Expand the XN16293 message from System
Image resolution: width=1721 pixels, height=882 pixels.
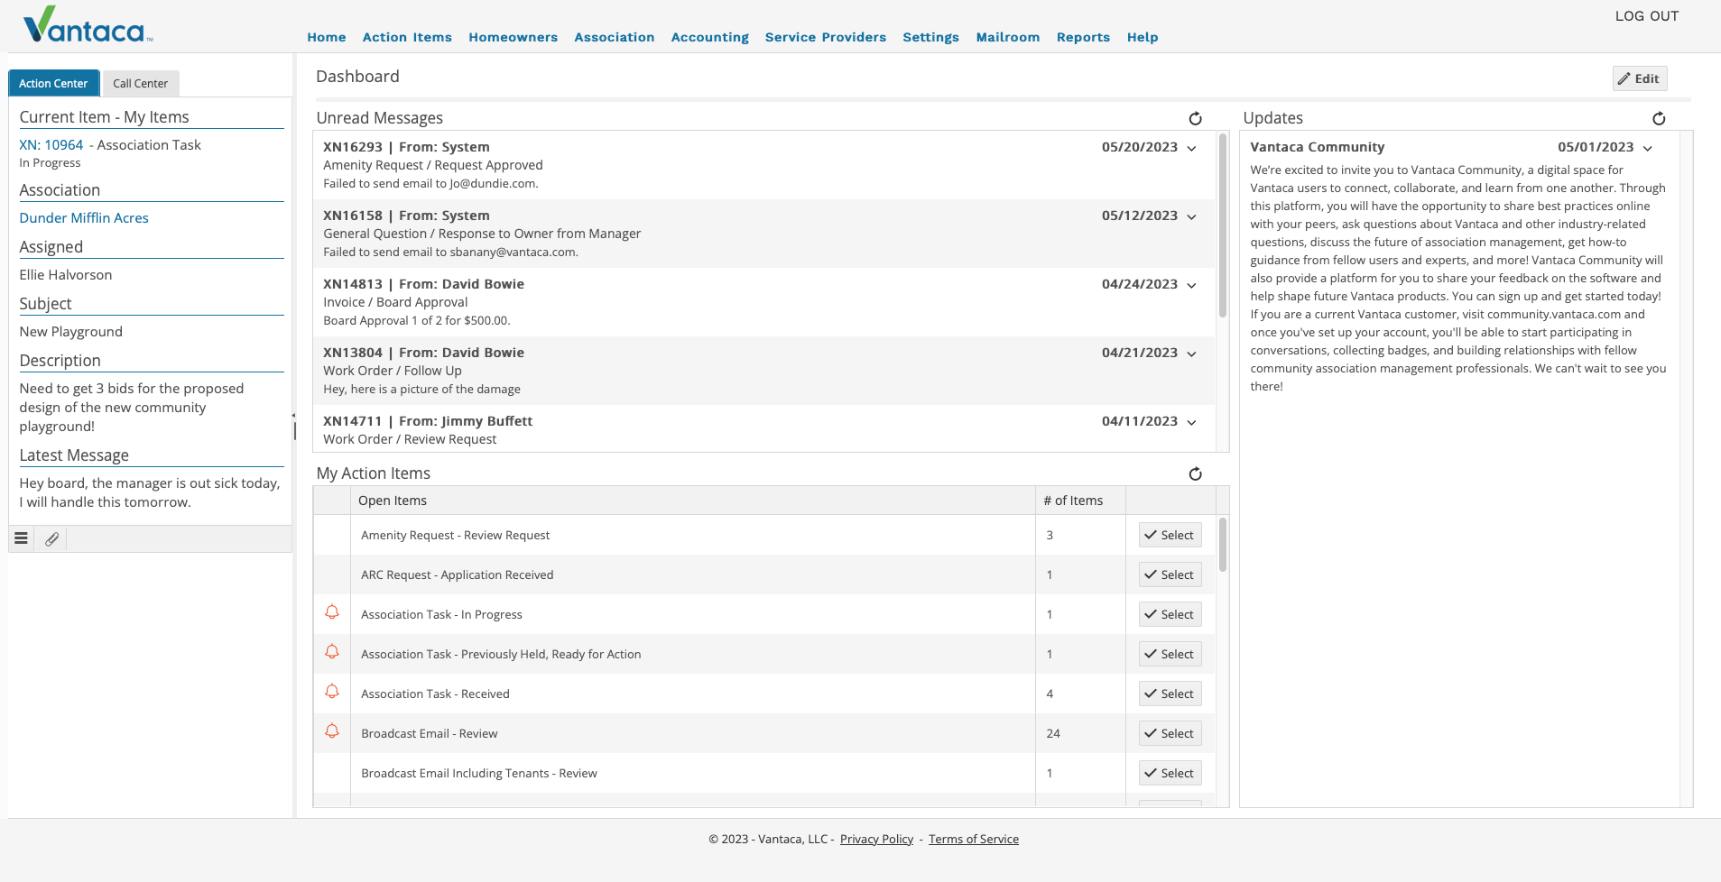pyautogui.click(x=1191, y=148)
